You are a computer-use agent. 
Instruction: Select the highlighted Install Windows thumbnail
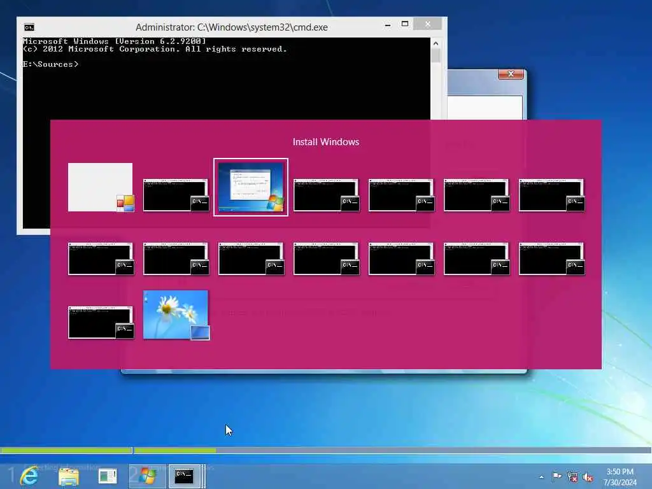pyautogui.click(x=251, y=187)
